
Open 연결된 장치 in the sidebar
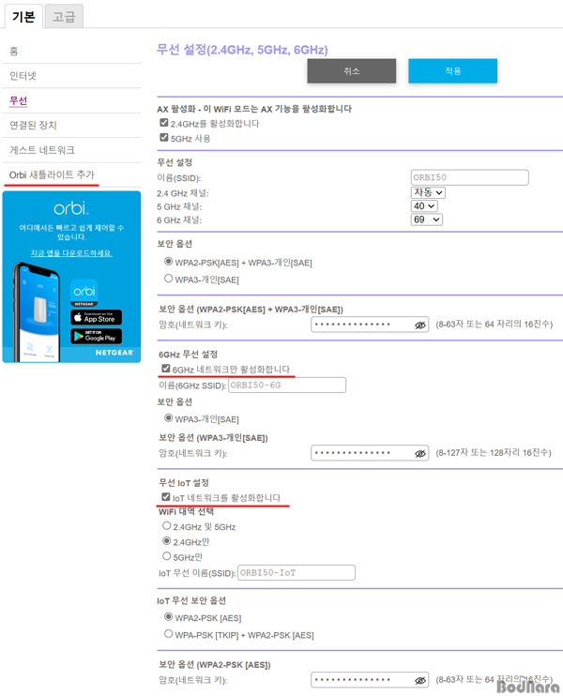point(33,125)
